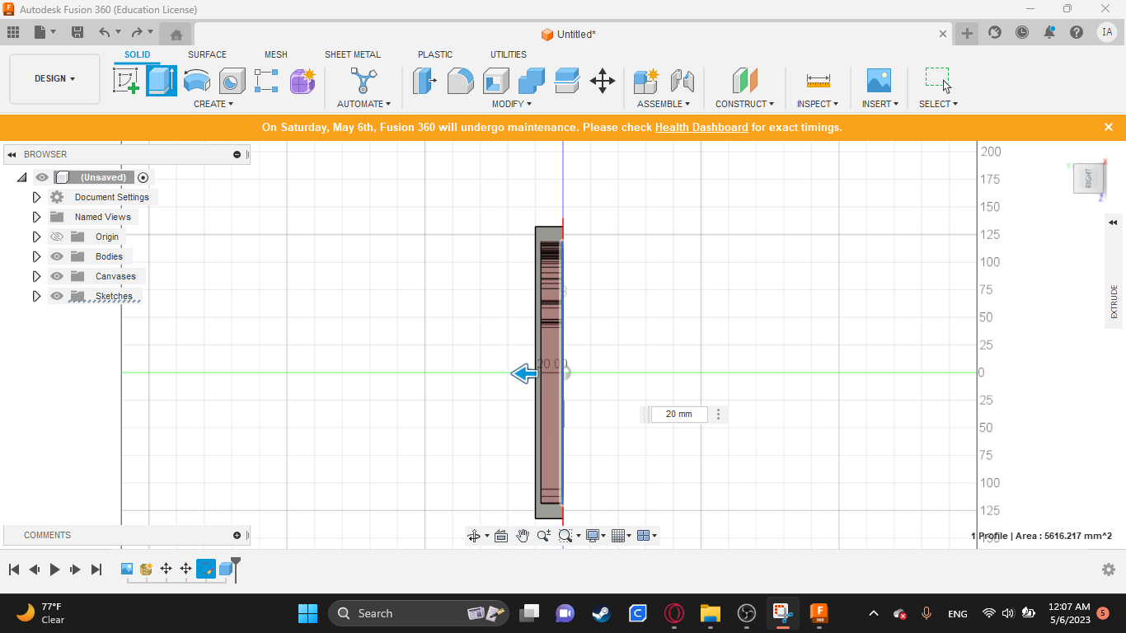This screenshot has height=633, width=1126.
Task: Show the Origin folder visibility
Action: (x=56, y=237)
